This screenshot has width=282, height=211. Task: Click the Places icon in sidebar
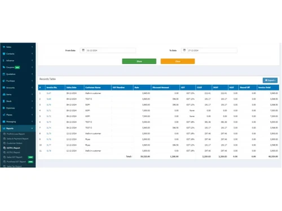pyautogui.click(x=4, y=115)
